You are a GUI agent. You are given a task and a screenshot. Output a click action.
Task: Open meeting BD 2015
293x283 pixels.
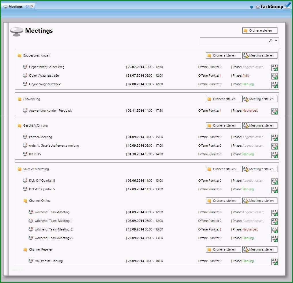[x=35, y=154]
